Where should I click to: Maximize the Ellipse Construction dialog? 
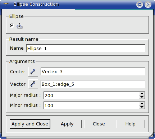coord(140,5)
